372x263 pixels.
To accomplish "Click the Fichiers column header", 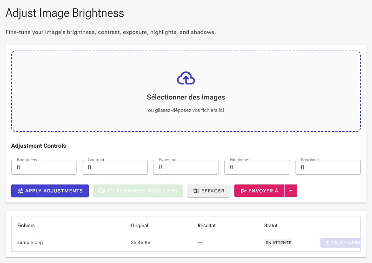I will (26, 225).
